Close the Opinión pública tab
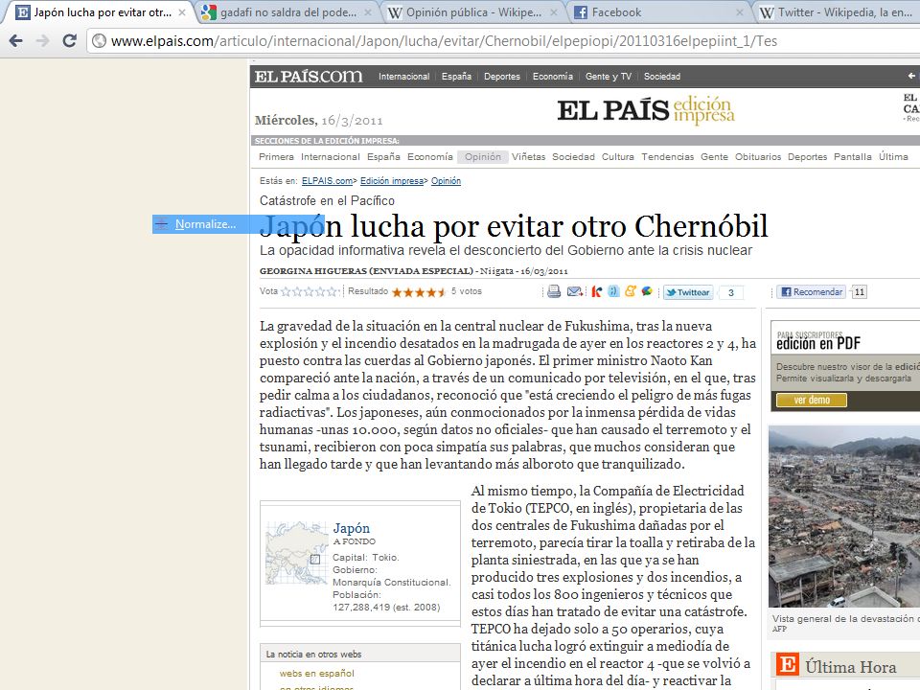920x690 pixels. tap(554, 12)
